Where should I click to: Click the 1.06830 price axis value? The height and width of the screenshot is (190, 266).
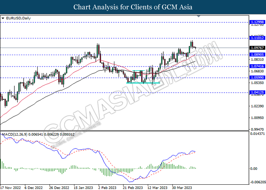click(x=257, y=71)
